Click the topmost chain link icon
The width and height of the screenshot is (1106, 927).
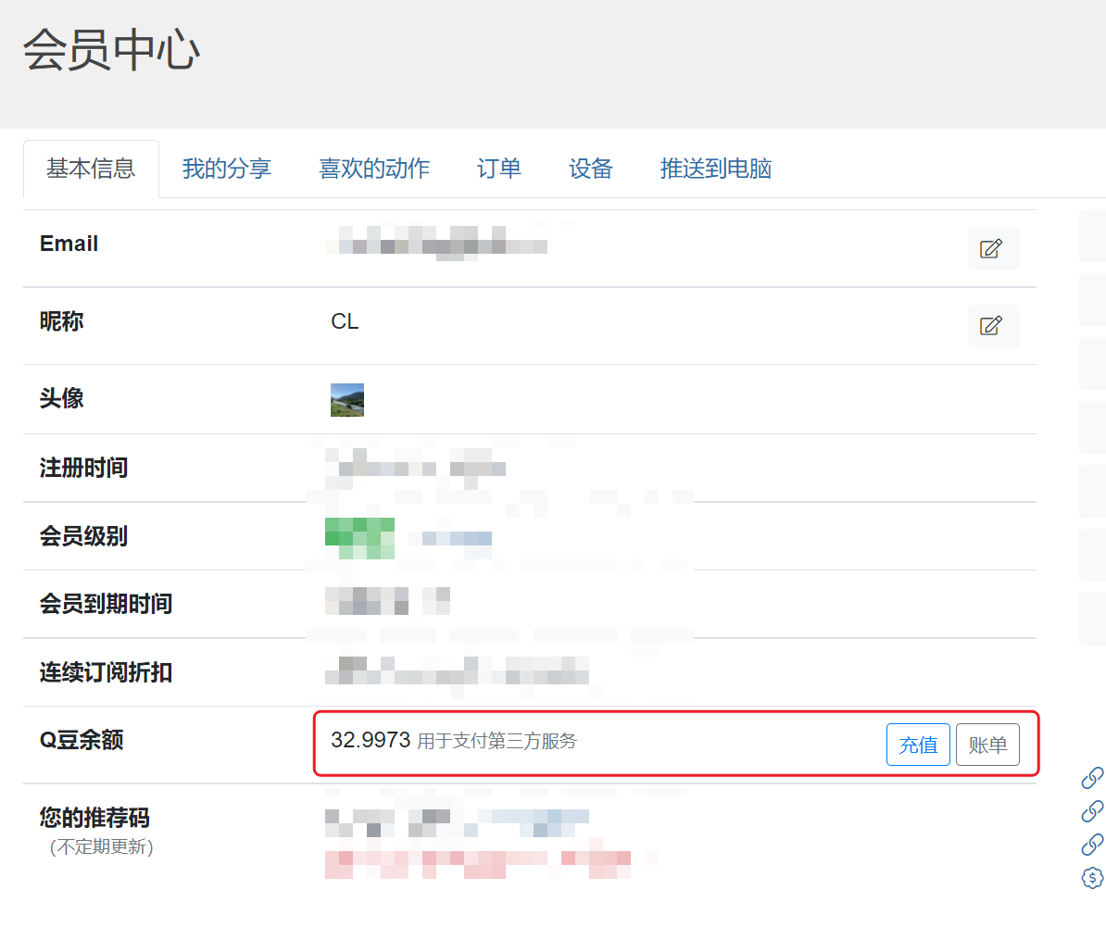tap(1092, 778)
